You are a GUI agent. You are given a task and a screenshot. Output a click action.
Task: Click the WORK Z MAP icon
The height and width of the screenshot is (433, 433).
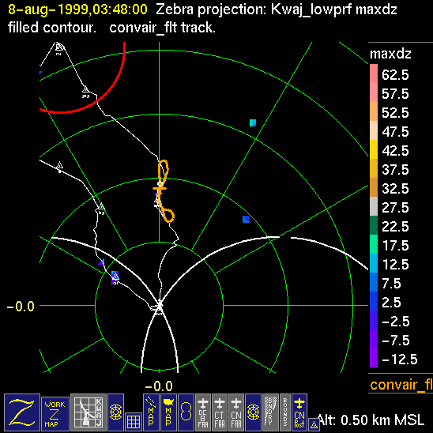55,414
